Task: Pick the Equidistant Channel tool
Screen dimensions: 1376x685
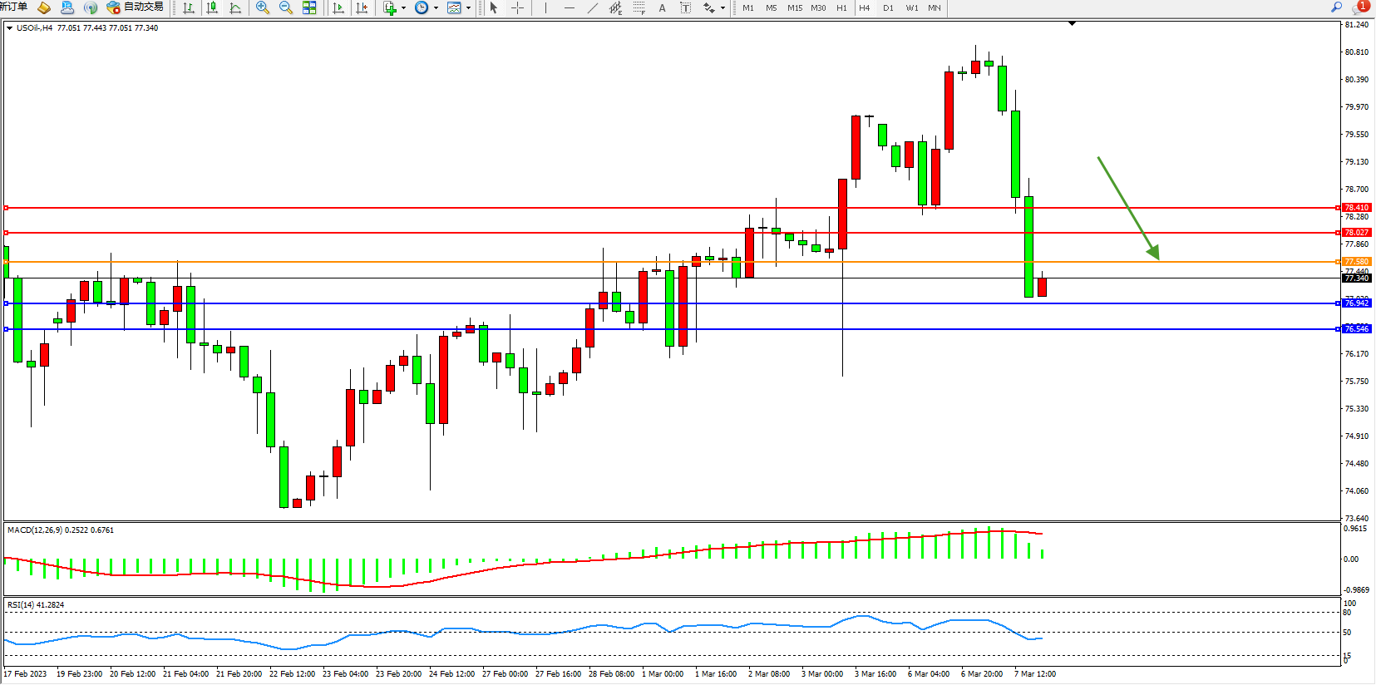Action: coord(615,7)
